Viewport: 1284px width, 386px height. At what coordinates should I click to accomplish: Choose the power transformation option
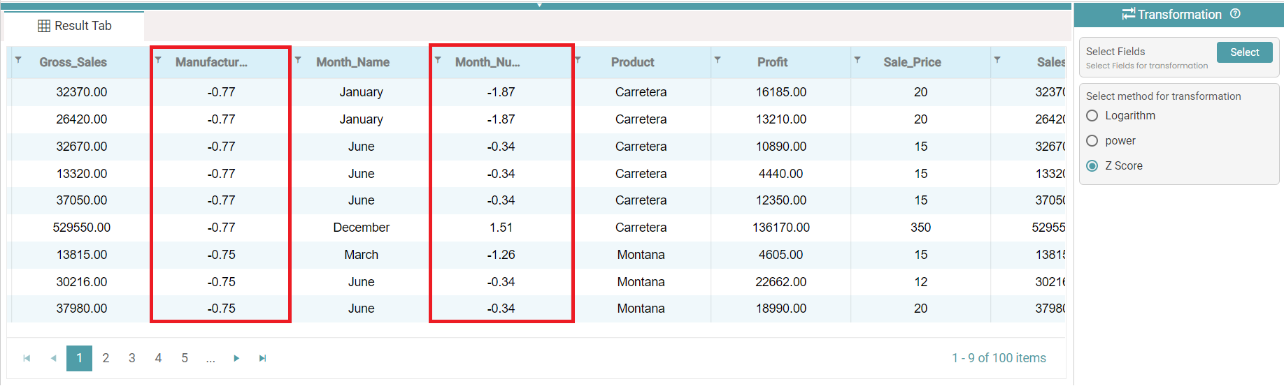coord(1092,141)
